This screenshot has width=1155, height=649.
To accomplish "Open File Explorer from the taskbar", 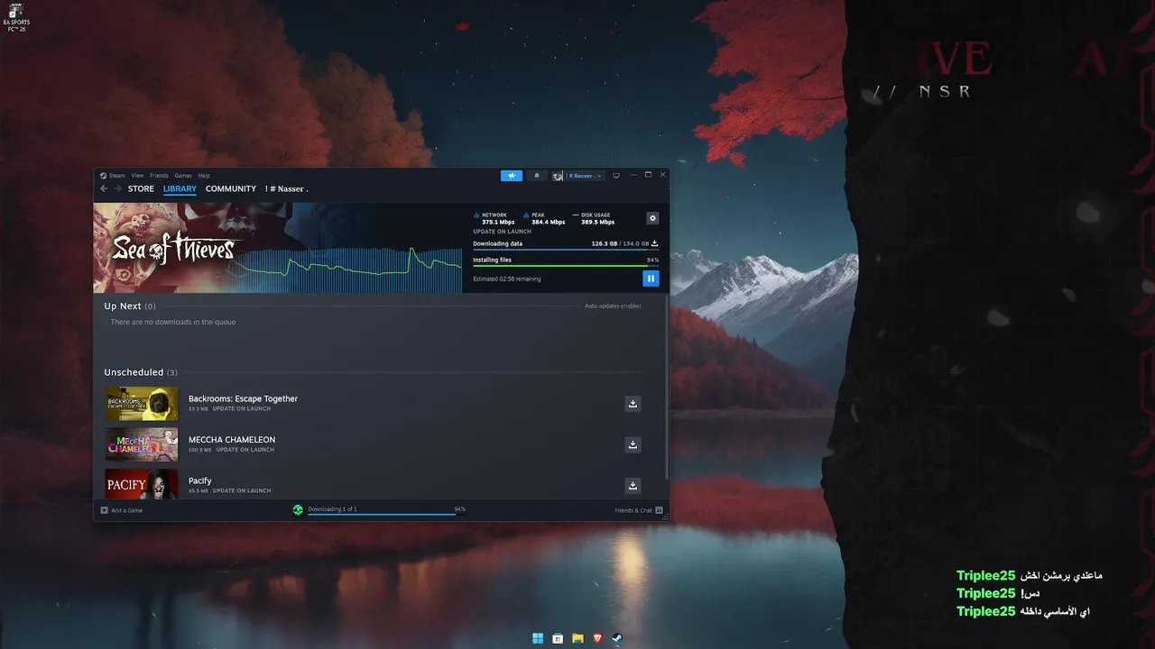I will tap(577, 638).
